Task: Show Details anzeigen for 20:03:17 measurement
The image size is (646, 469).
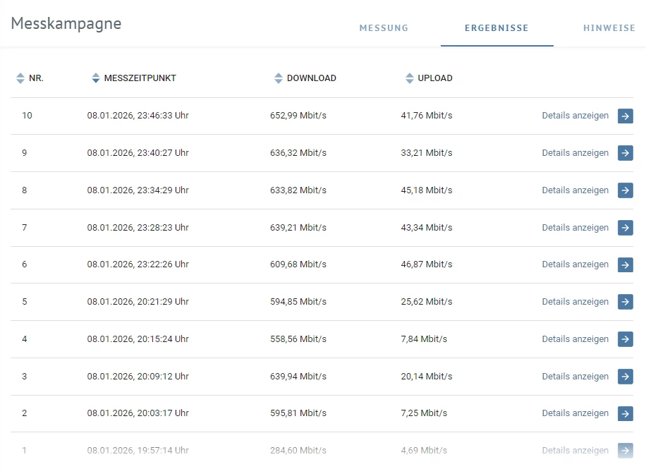Action: point(575,413)
